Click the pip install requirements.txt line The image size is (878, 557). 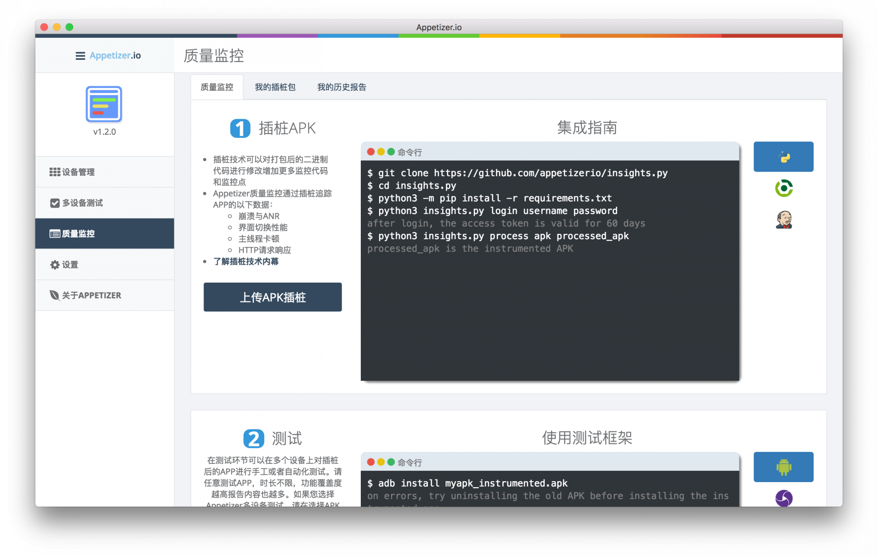point(489,198)
